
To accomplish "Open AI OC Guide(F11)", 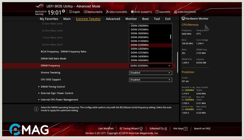I will tap(141, 12).
